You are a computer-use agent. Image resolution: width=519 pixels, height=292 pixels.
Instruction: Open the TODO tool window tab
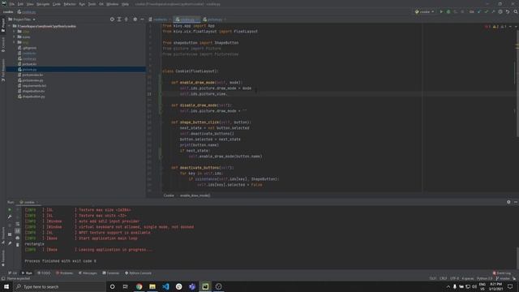pos(44,273)
